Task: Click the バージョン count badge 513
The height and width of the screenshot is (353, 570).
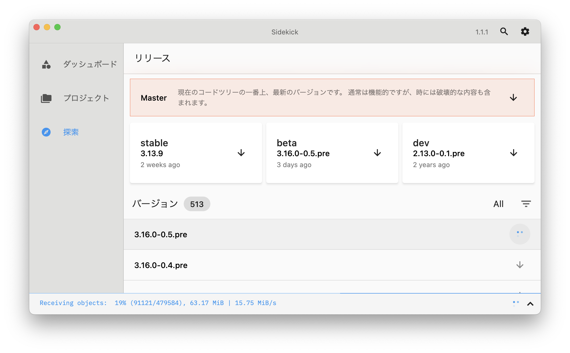Action: [x=197, y=204]
